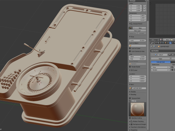Open the Properties editor type selector icon
The height and width of the screenshot is (131, 175).
click(152, 43)
